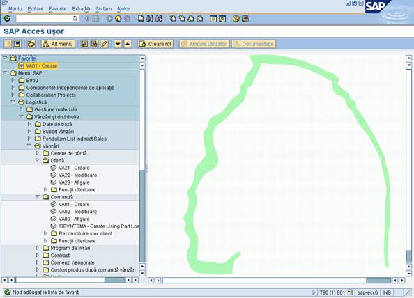Open the Ajutor menu

[x=123, y=8]
